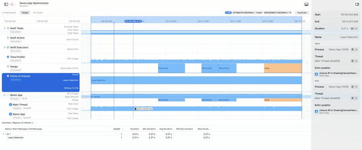Toggle the bottom detail pane icon

(x=306, y=4)
